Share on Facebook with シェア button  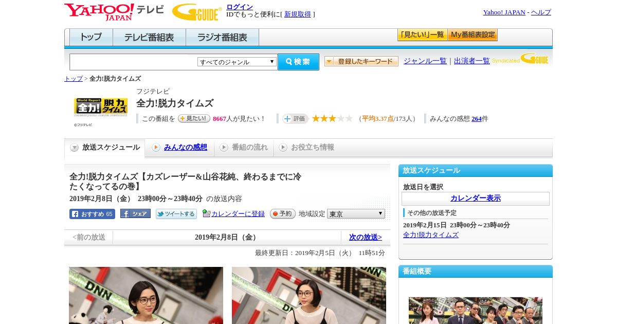[135, 213]
